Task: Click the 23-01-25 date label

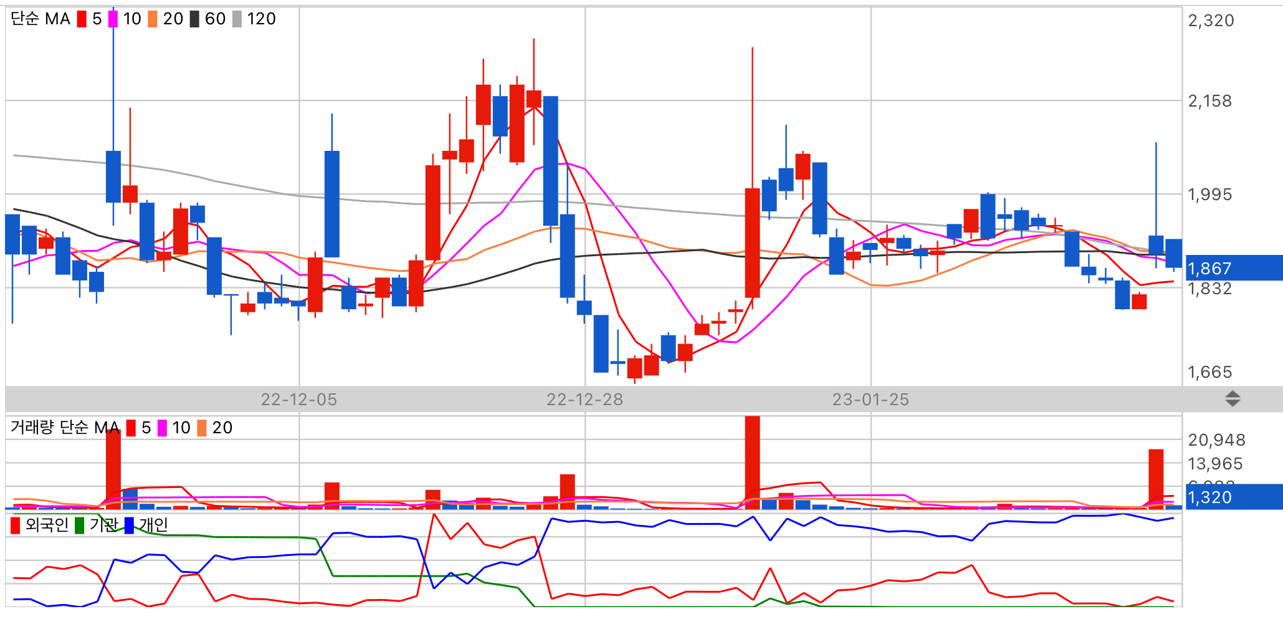Action: 871,400
